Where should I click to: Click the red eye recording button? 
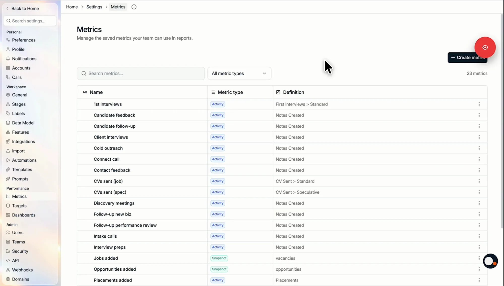tap(485, 47)
